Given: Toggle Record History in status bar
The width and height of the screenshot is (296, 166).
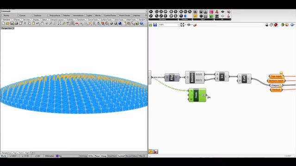Looking at the screenshot, I should (131, 156).
